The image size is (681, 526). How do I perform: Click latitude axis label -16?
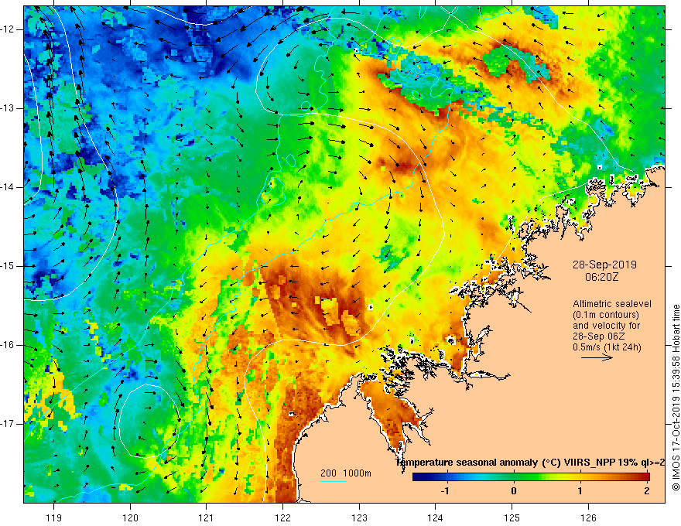(9, 345)
